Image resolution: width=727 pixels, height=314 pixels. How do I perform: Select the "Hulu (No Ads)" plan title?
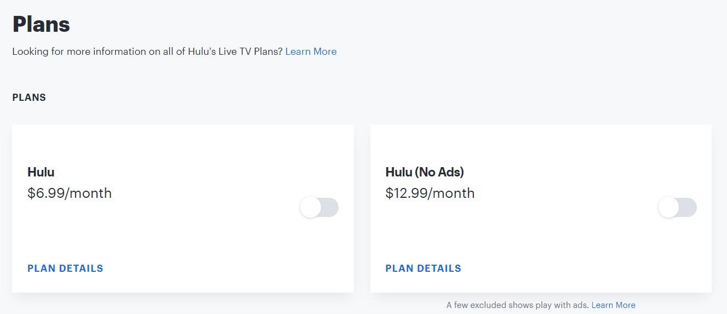[425, 172]
